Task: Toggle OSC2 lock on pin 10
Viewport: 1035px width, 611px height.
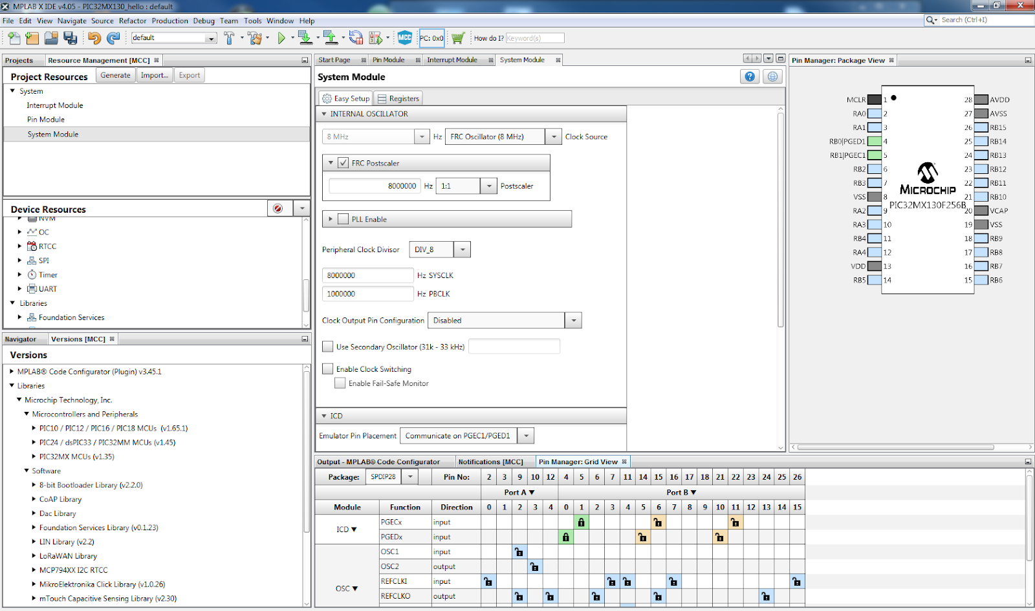Action: pos(535,567)
